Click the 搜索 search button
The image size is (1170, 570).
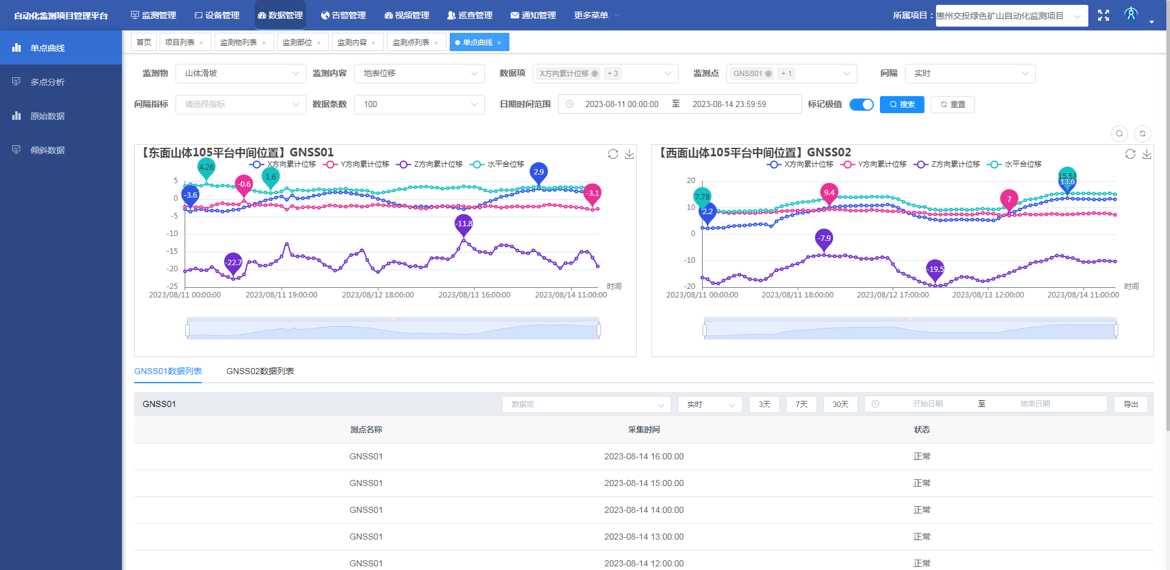pyautogui.click(x=902, y=105)
